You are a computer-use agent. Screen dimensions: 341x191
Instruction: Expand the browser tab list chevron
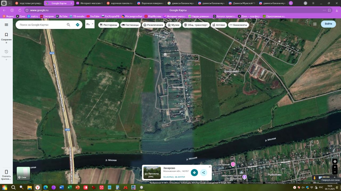pos(10,3)
